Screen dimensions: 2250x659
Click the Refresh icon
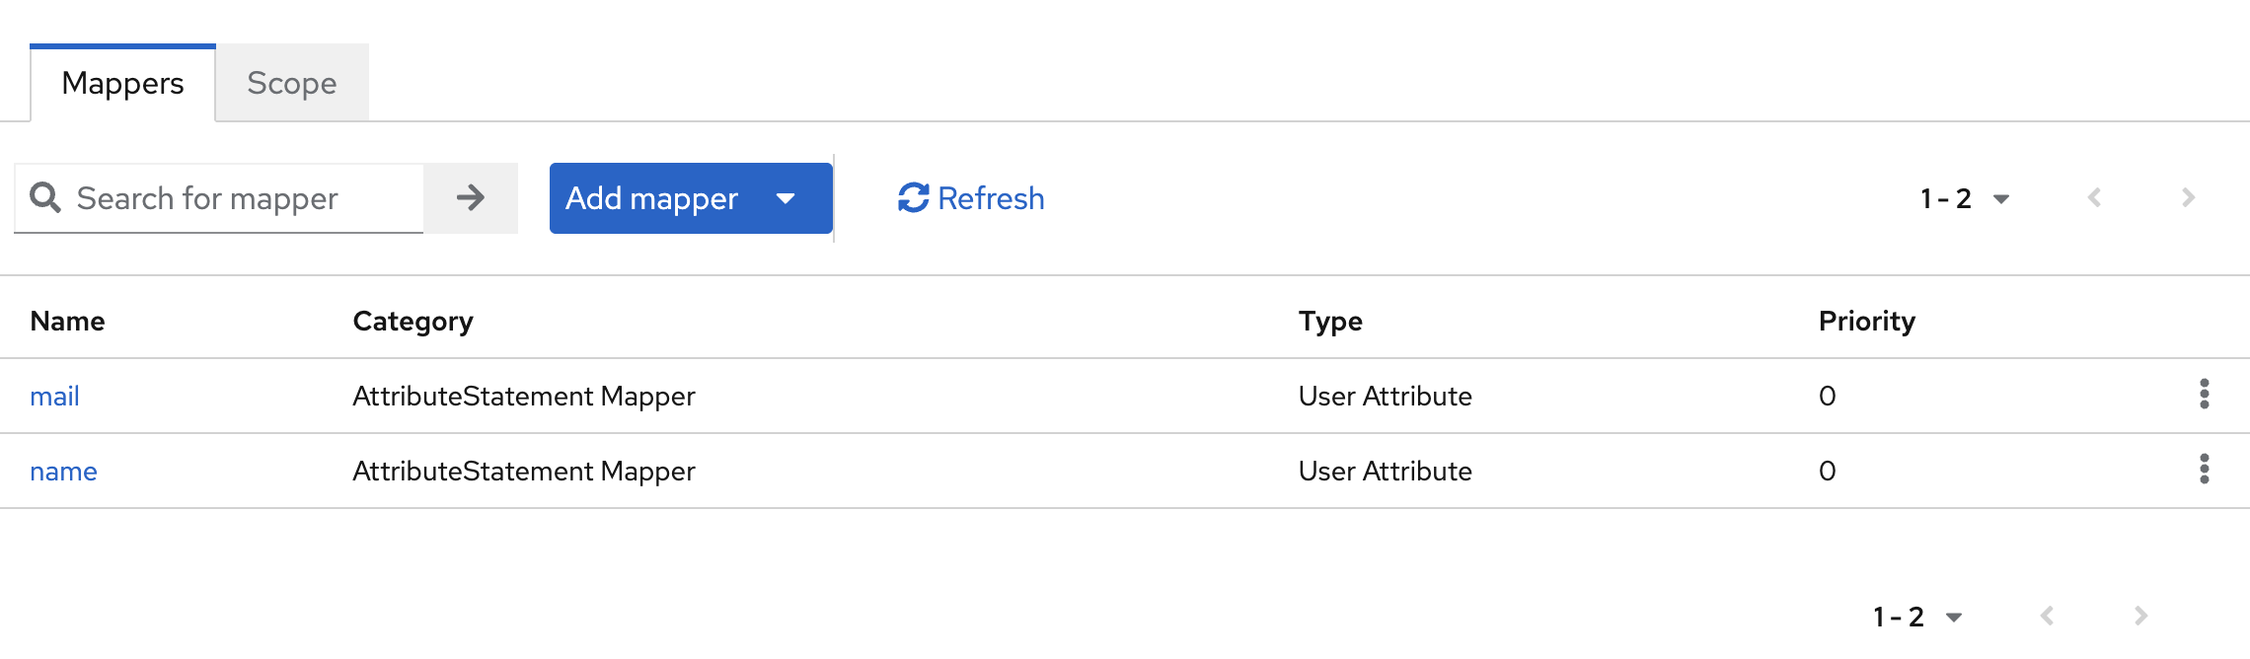913,198
